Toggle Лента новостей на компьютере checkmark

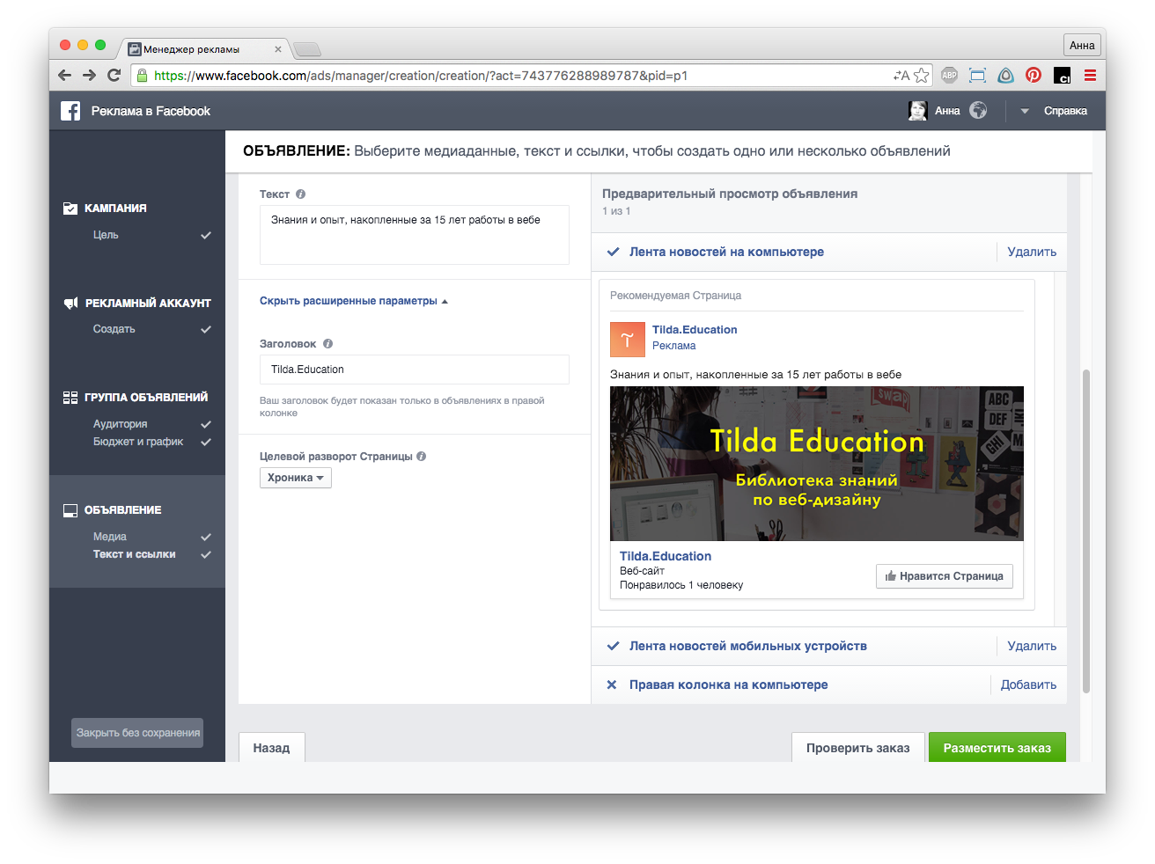tap(614, 253)
